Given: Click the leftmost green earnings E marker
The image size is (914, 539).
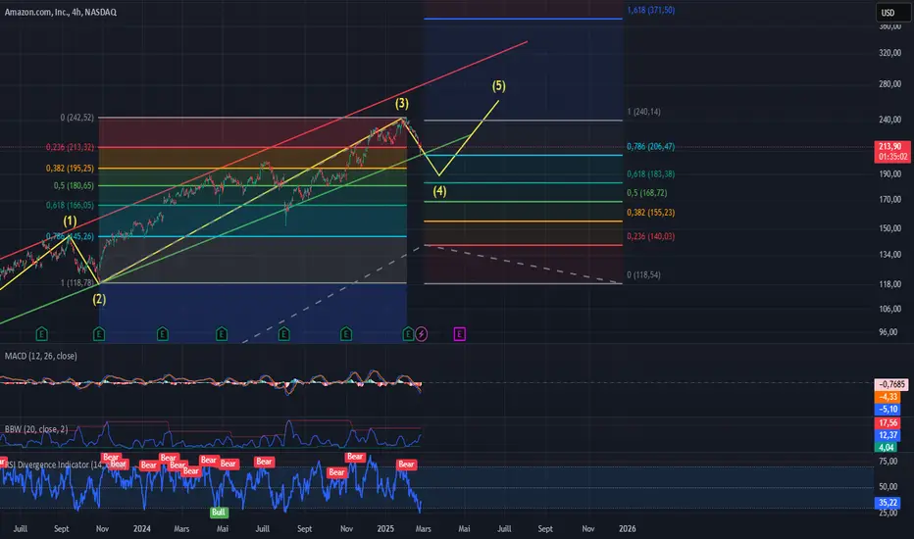Looking at the screenshot, I should 41,334.
